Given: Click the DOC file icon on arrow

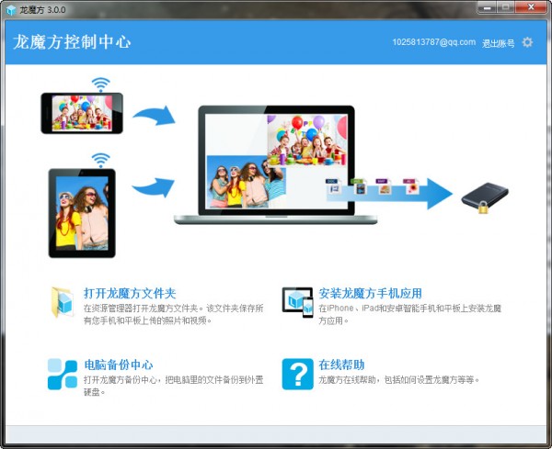Looking at the screenshot, I should 333,186.
